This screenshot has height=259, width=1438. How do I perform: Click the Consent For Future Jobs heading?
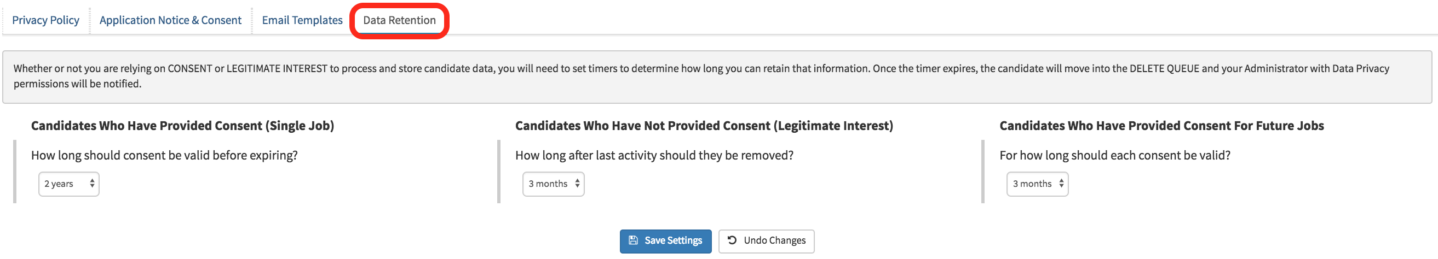[1161, 126]
